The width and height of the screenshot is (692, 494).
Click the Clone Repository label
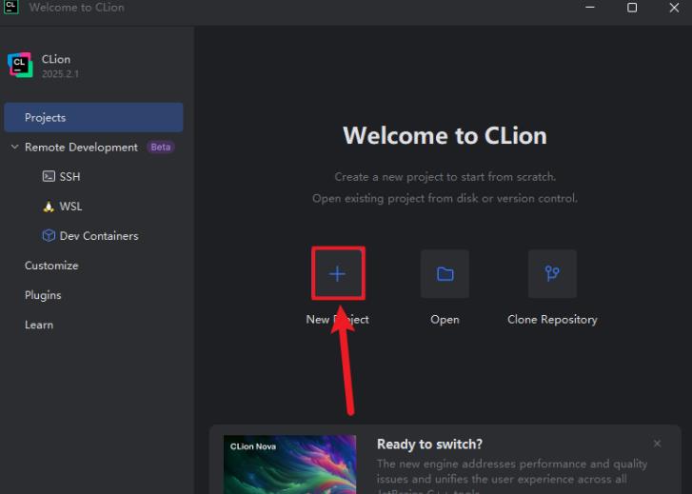coord(552,320)
